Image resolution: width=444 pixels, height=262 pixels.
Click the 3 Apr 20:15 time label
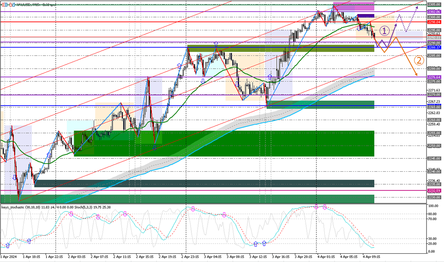click(303, 257)
